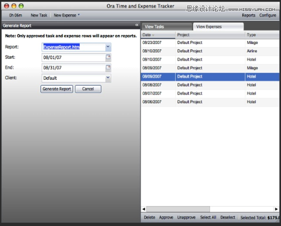This screenshot has height=226, width=281.
Task: Select the 08/08/2007 Hotel row
Action: coord(210,85)
